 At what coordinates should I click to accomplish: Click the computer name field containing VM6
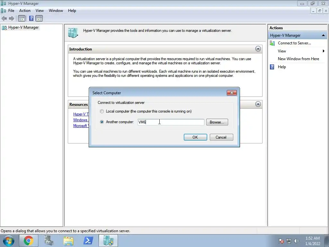[171, 122]
